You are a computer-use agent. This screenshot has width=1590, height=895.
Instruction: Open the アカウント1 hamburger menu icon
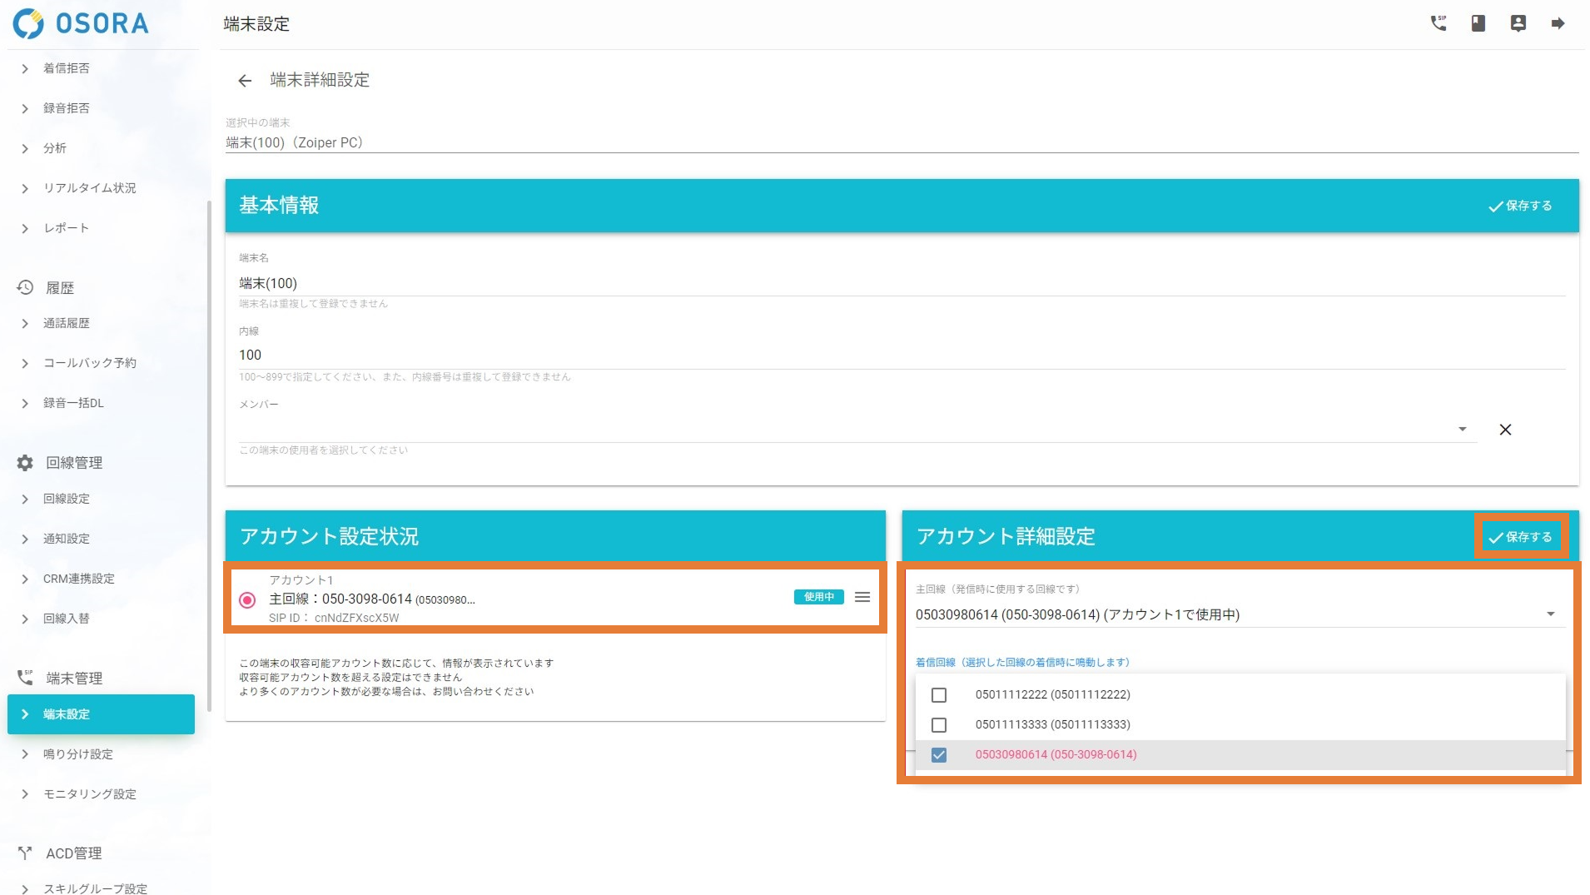pyautogui.click(x=862, y=597)
